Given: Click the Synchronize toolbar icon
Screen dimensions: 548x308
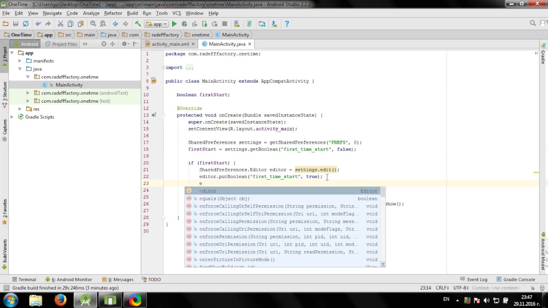Looking at the screenshot, I should click(x=26, y=24).
